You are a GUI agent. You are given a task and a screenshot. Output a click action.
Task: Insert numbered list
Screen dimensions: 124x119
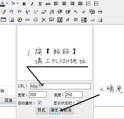pyautogui.click(x=88, y=4)
